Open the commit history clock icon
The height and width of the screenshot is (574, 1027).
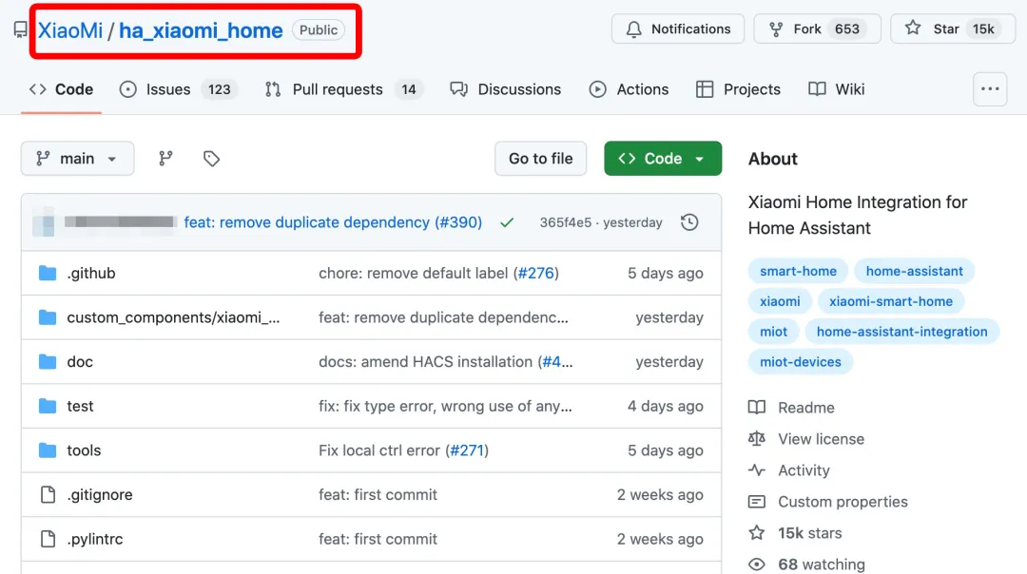pos(689,222)
